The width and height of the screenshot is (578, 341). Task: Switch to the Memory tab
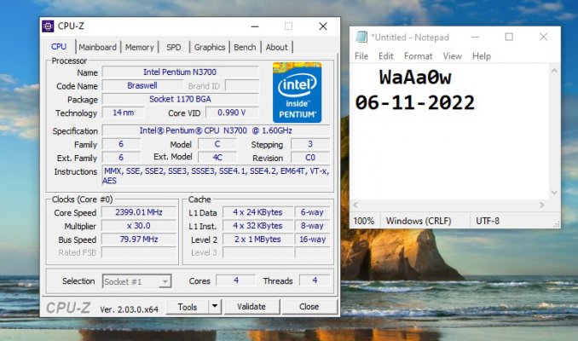click(139, 47)
